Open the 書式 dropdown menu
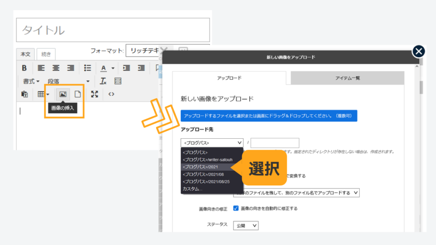The height and width of the screenshot is (245, 436). pyautogui.click(x=31, y=81)
